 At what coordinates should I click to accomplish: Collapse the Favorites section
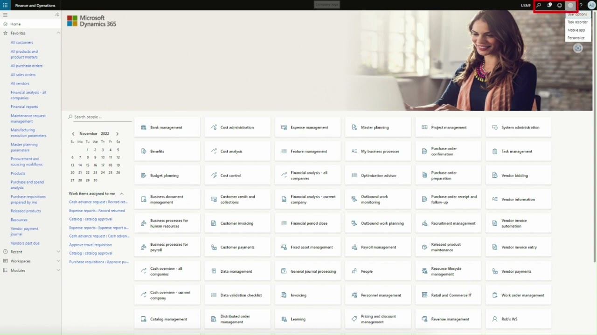point(58,33)
